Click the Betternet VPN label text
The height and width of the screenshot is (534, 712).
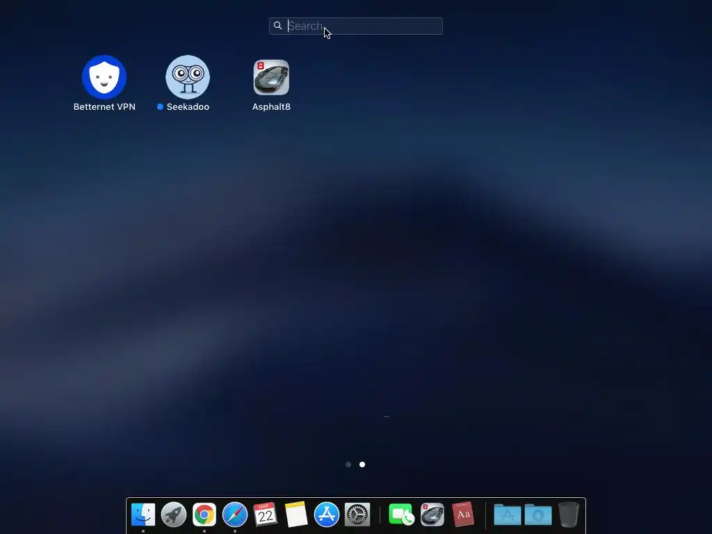pos(104,106)
